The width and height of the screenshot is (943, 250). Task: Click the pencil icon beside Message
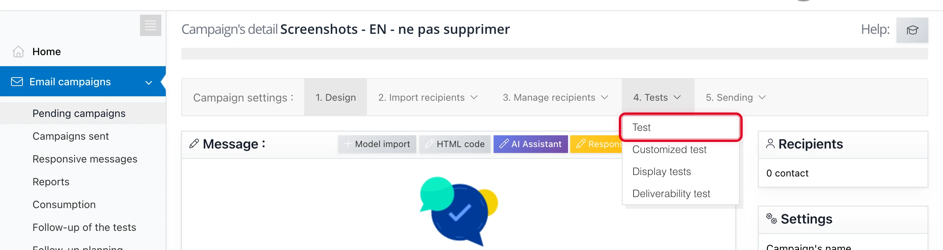click(x=194, y=144)
